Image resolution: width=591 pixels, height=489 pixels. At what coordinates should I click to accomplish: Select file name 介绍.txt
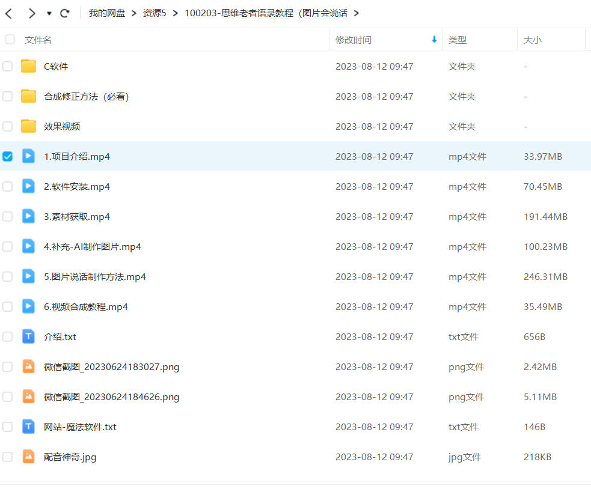point(60,336)
